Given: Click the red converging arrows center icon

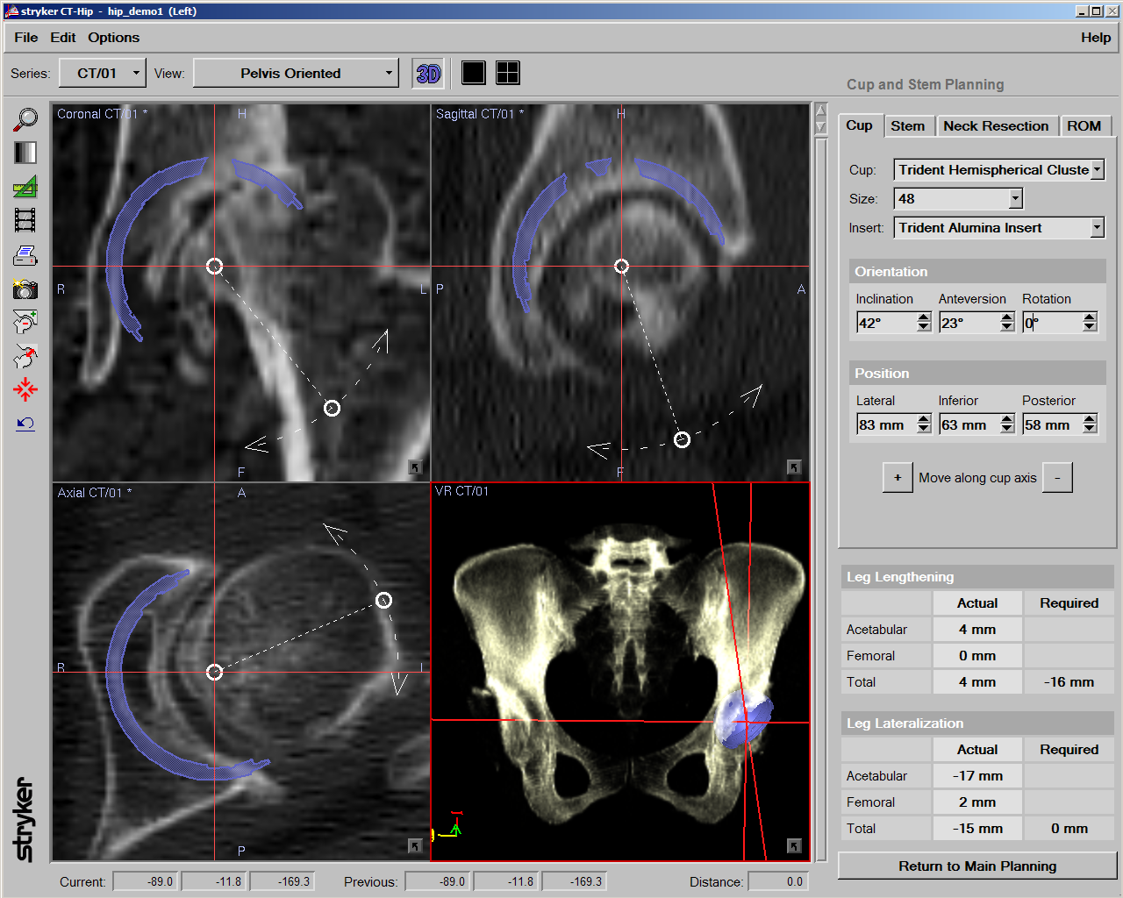Looking at the screenshot, I should 25,389.
